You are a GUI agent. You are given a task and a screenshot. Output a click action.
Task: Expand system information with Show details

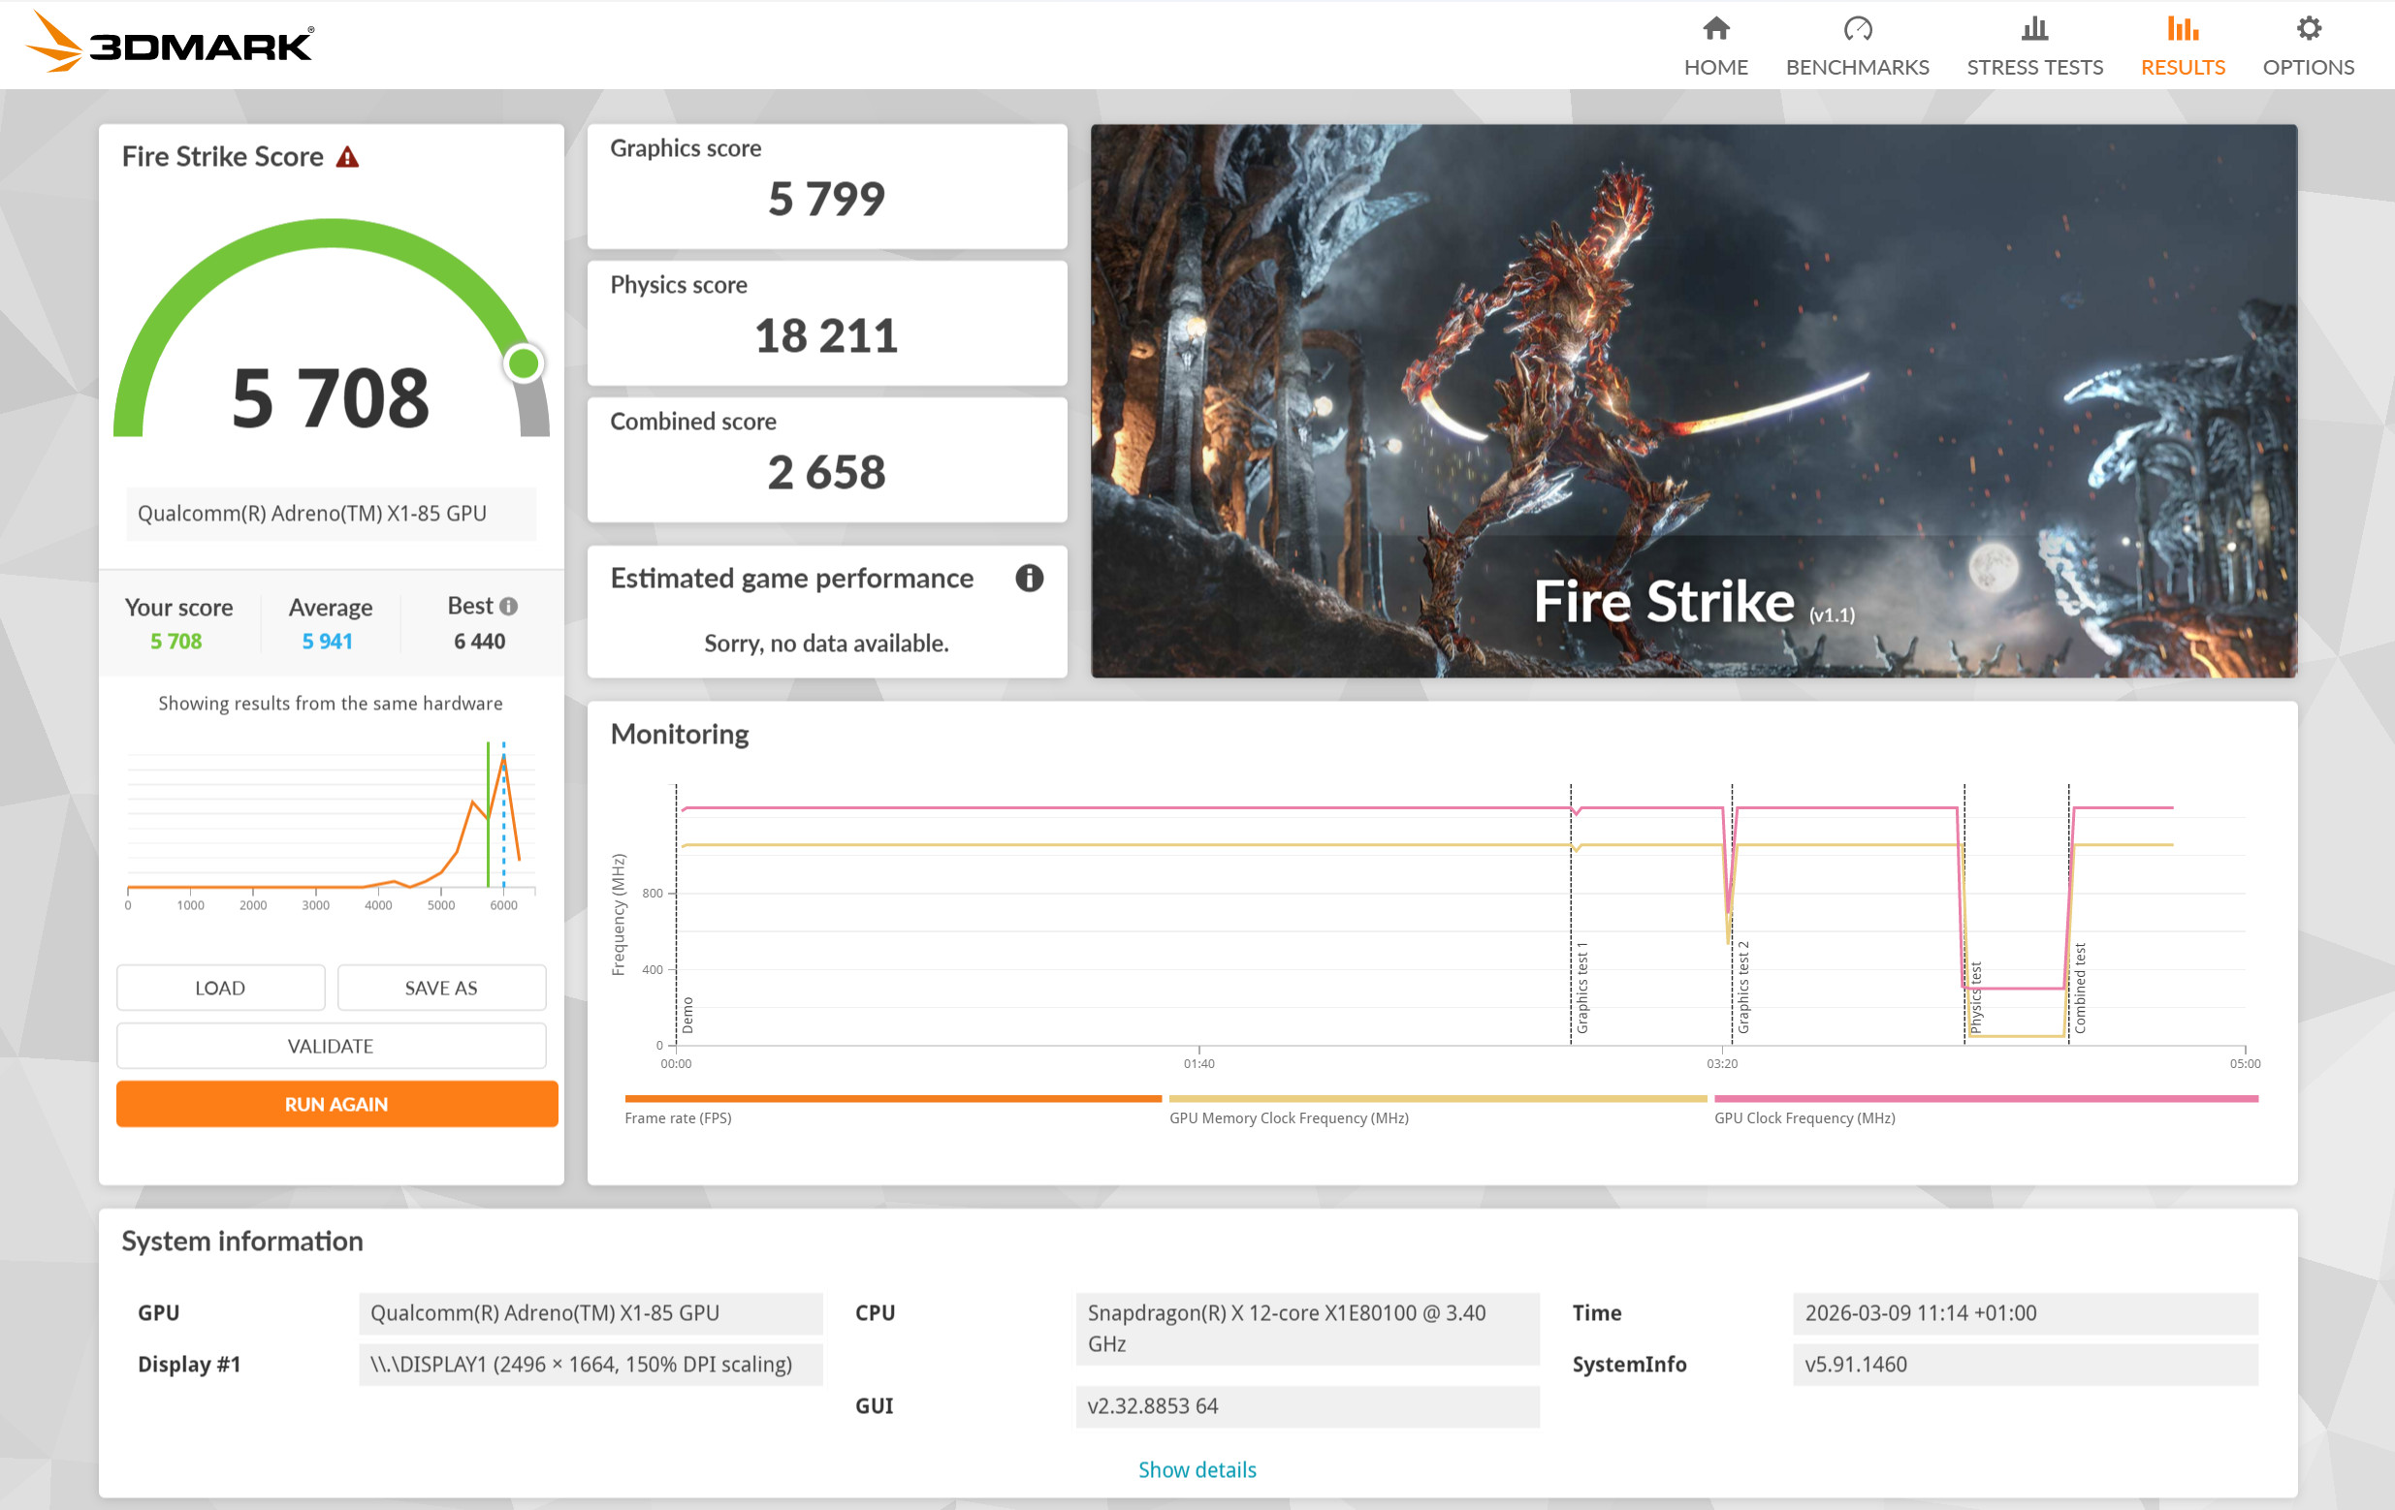[1197, 1469]
